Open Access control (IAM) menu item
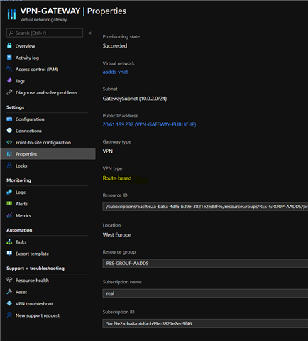The height and width of the screenshot is (341, 308). [37, 70]
